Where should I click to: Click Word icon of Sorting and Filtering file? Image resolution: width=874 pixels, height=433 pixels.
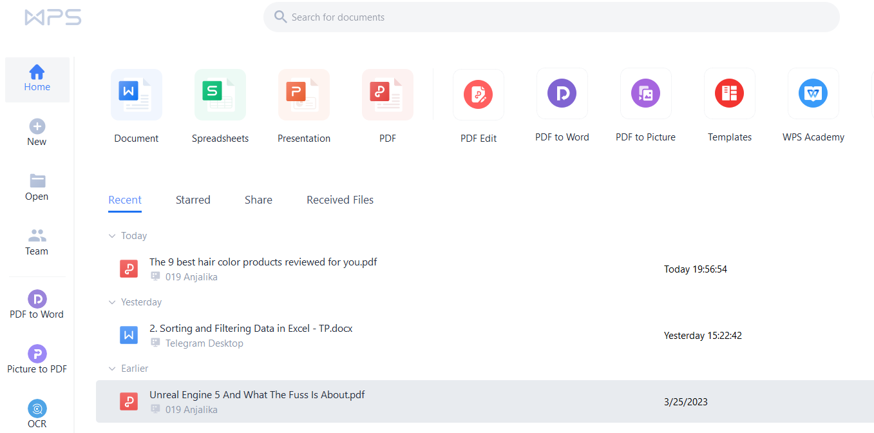(x=129, y=335)
